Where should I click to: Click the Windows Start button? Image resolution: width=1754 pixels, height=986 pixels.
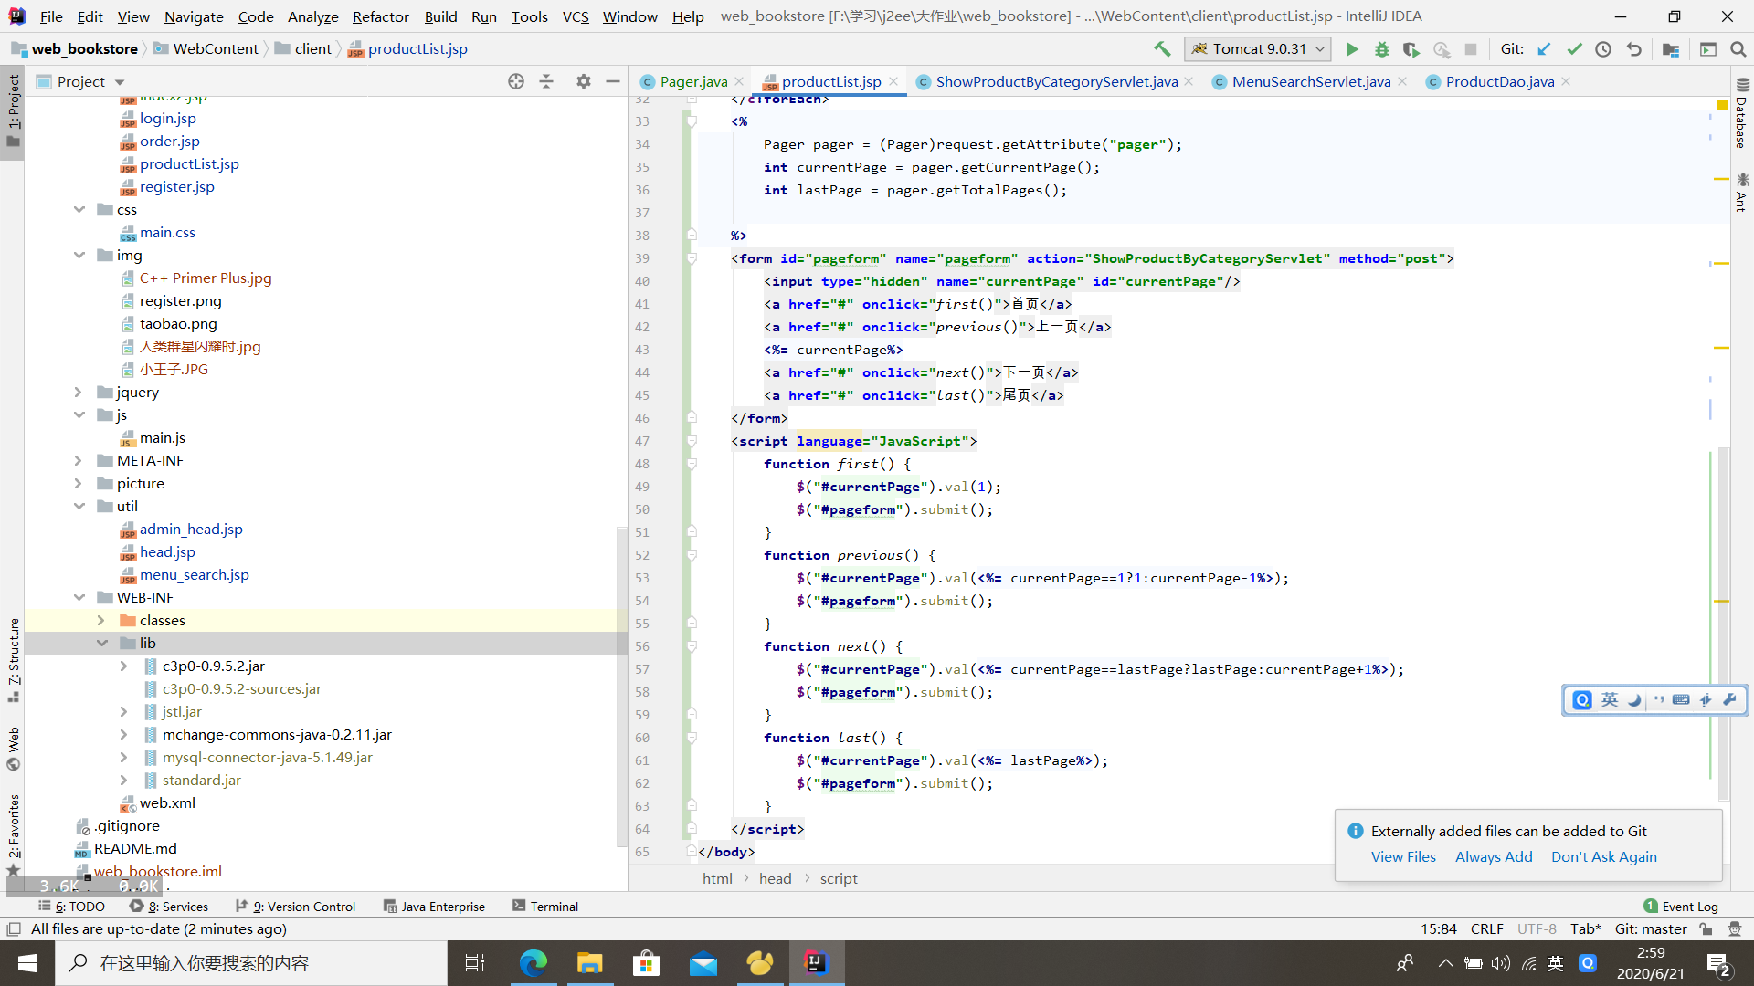click(x=27, y=963)
